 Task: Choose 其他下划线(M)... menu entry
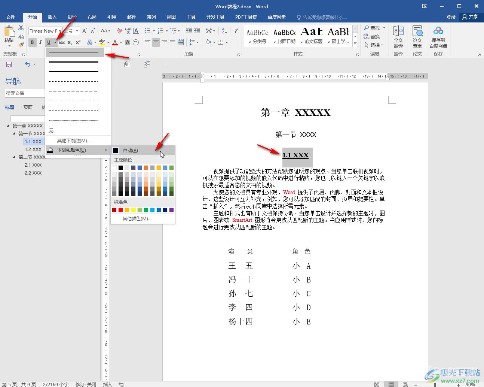(78, 141)
